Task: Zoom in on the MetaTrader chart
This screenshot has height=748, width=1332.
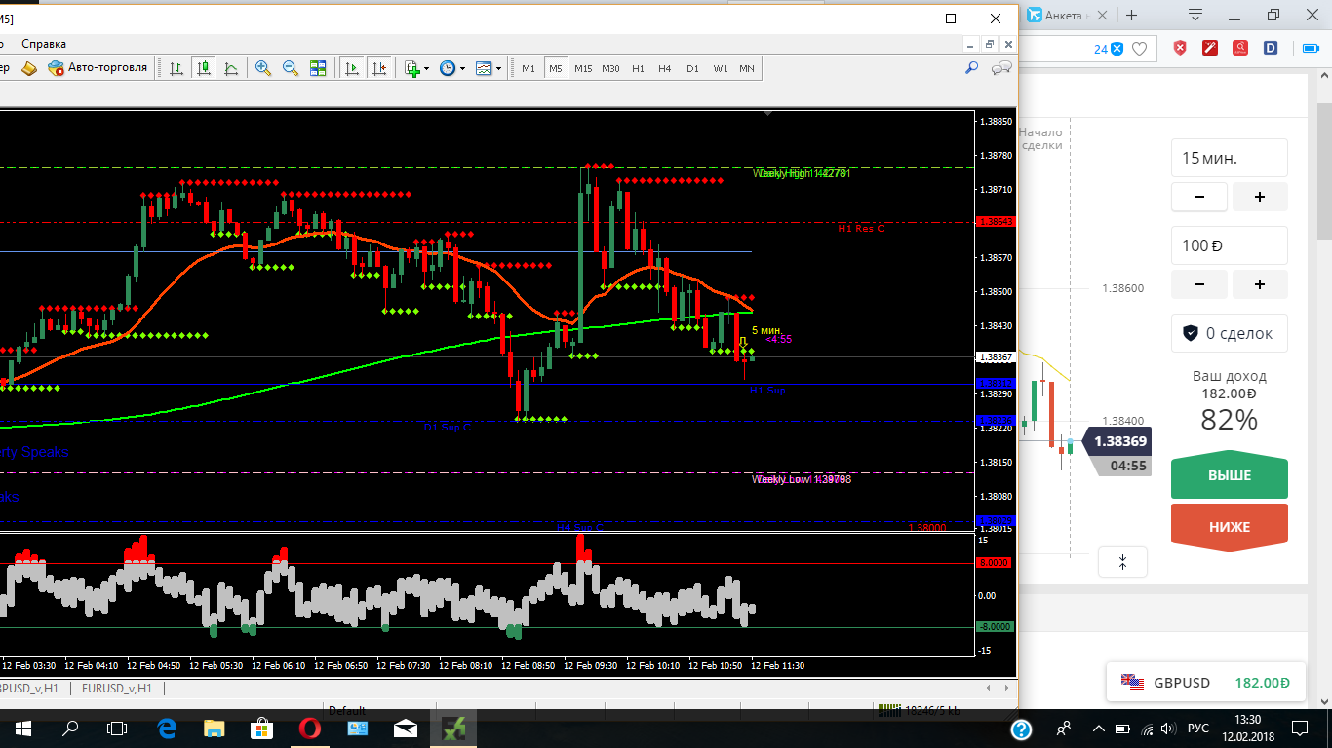Action: (263, 68)
